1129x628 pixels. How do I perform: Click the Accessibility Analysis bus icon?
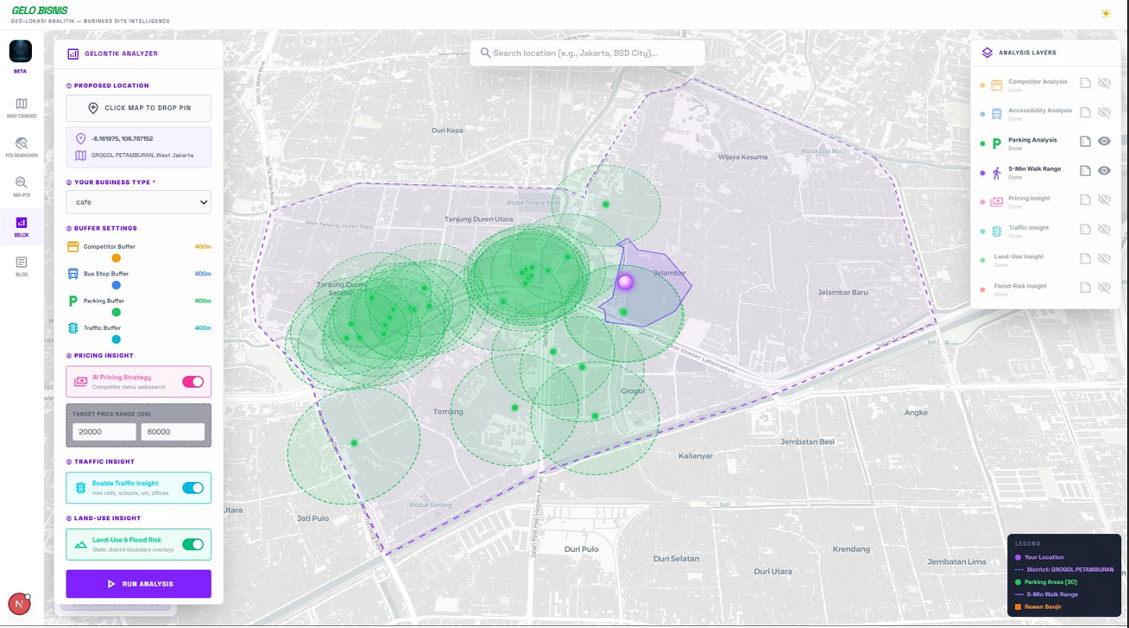(997, 114)
